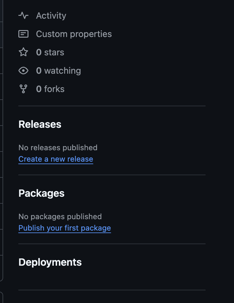Open the Releases section heading

click(40, 124)
